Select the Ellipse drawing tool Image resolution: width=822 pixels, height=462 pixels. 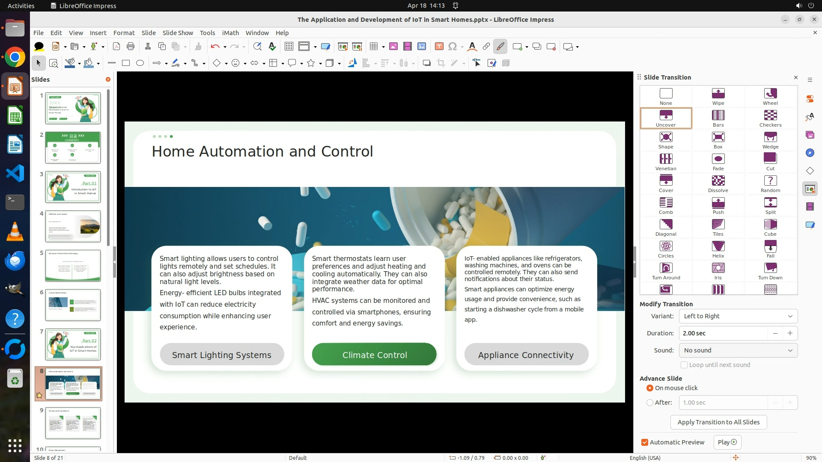tap(140, 63)
